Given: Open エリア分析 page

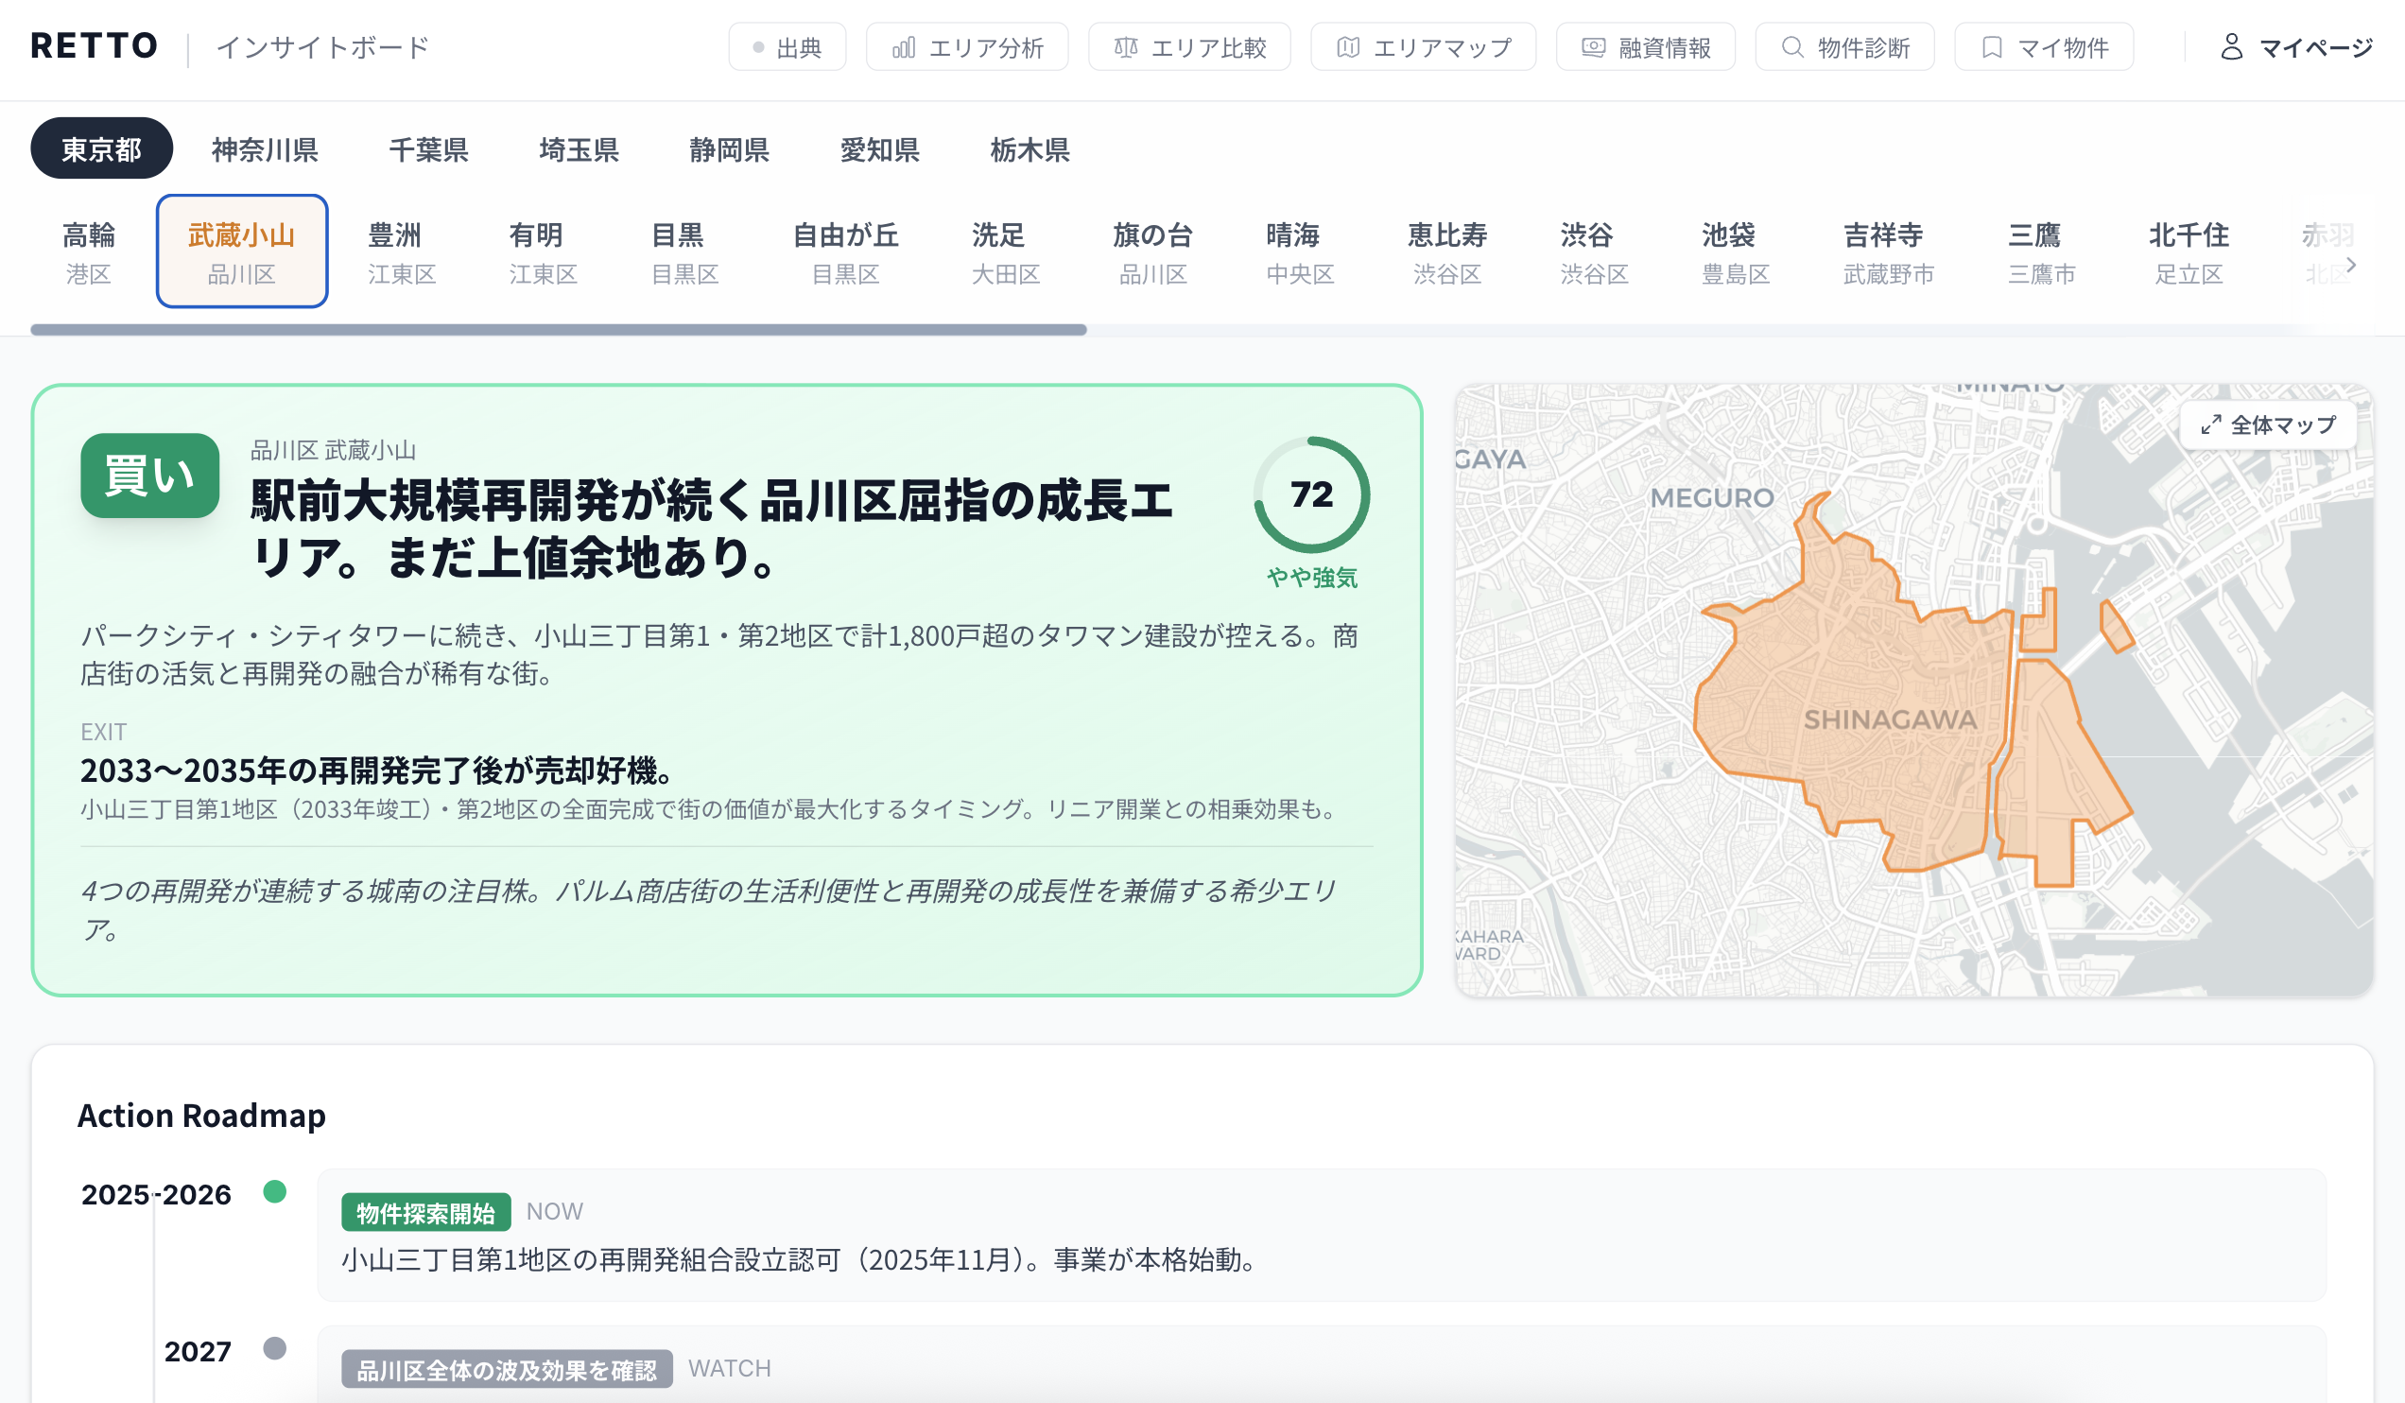Looking at the screenshot, I should pos(967,46).
